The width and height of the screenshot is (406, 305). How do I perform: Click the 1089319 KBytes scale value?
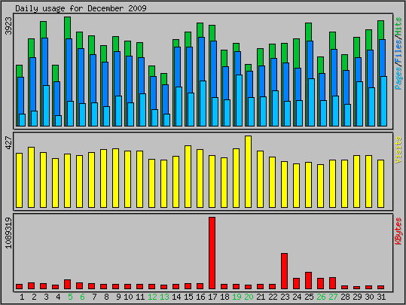(9, 233)
